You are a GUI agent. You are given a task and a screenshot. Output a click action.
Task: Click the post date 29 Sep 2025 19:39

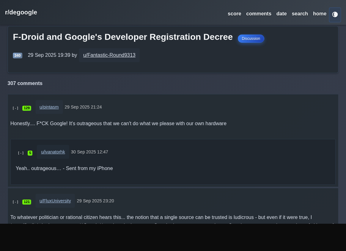click(x=49, y=55)
